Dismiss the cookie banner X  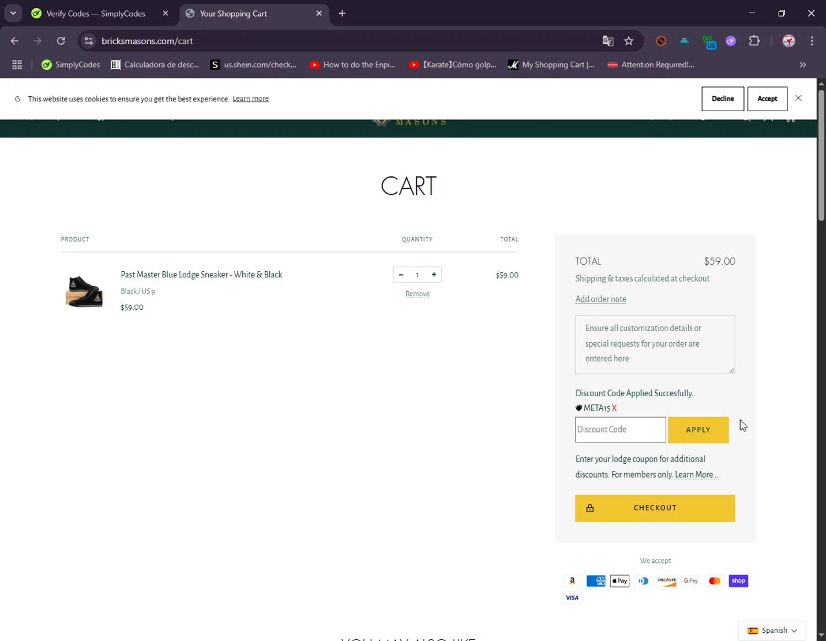coord(798,98)
